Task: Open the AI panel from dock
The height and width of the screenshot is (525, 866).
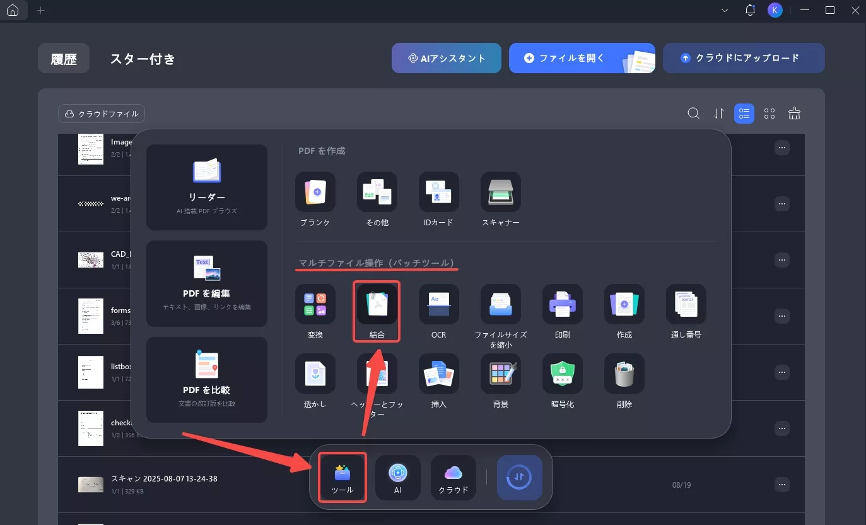Action: 398,478
